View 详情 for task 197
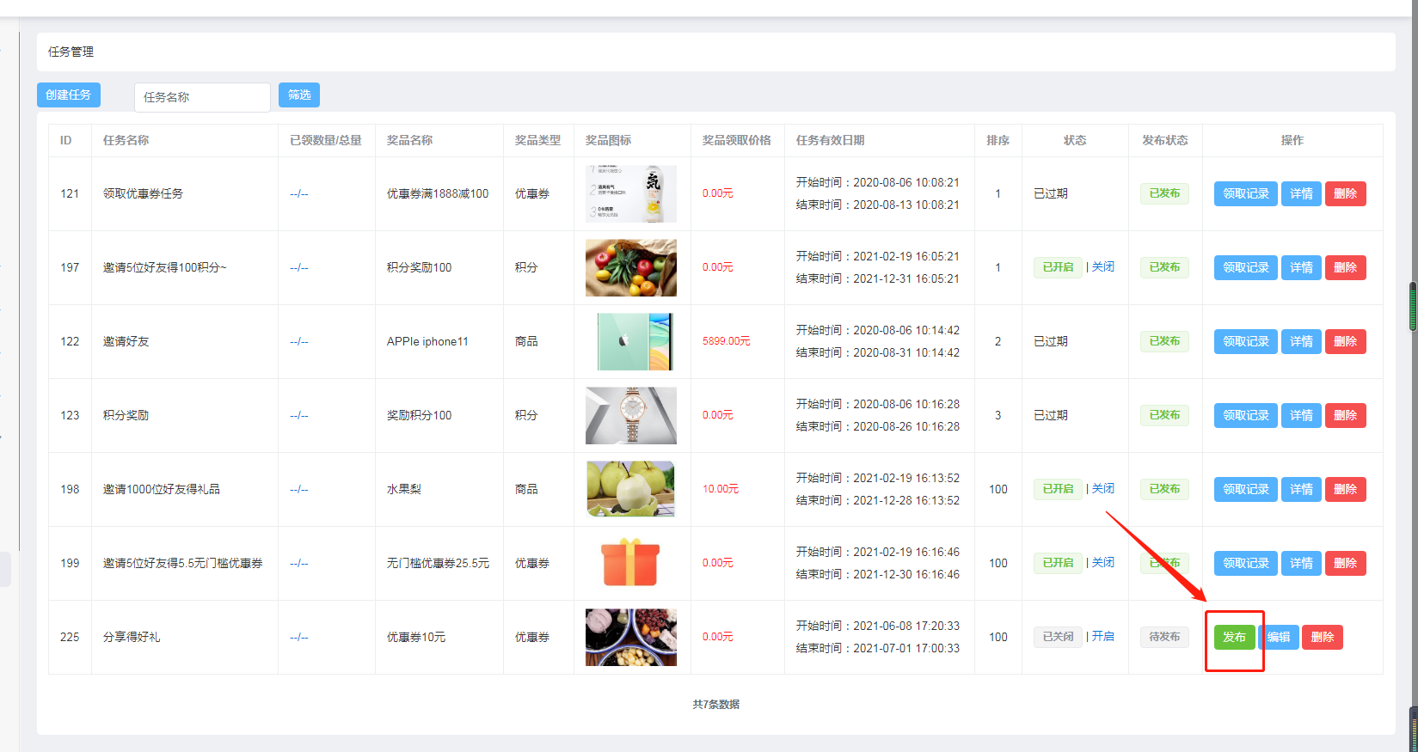This screenshot has height=752, width=1418. click(x=1301, y=267)
